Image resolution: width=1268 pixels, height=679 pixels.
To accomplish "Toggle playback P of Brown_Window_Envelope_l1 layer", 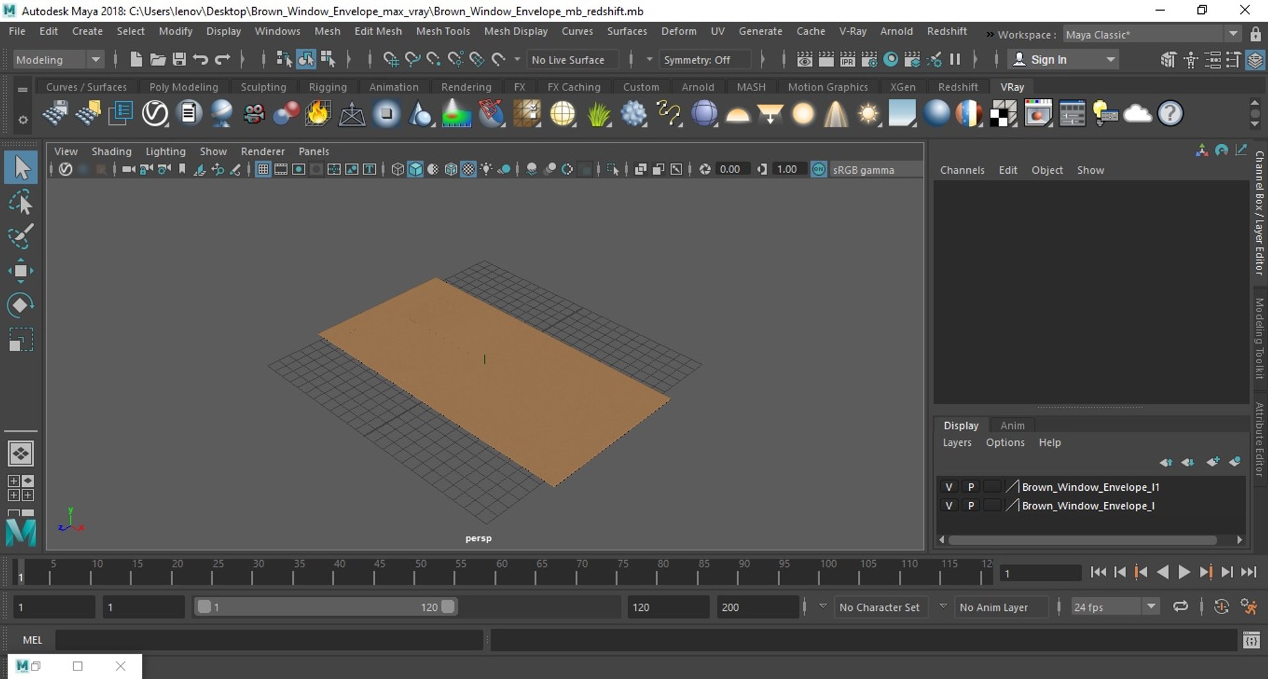I will click(x=971, y=487).
